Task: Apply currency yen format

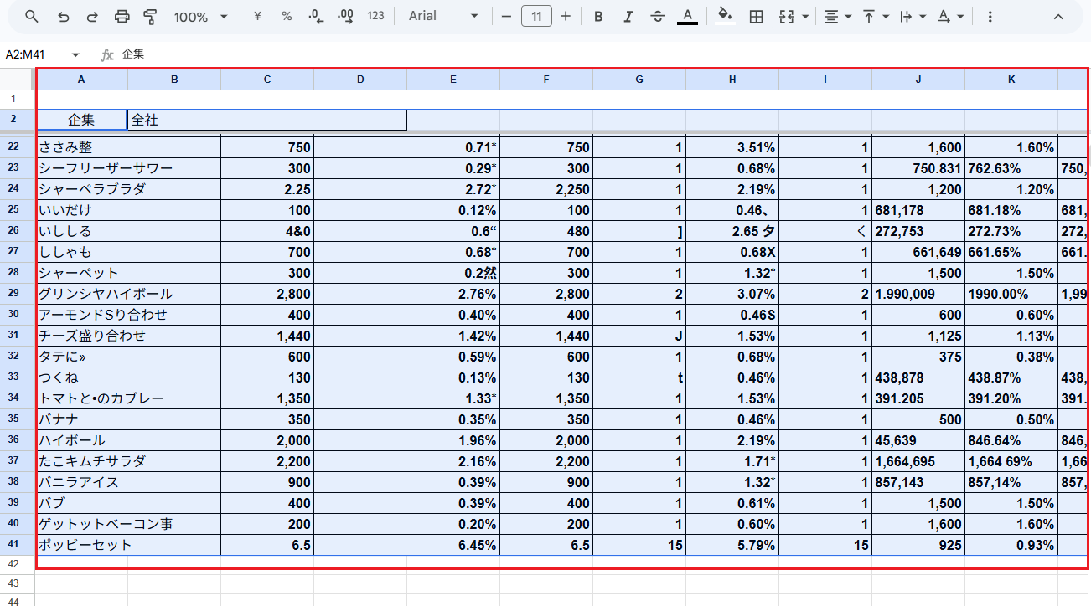Action: coord(257,16)
